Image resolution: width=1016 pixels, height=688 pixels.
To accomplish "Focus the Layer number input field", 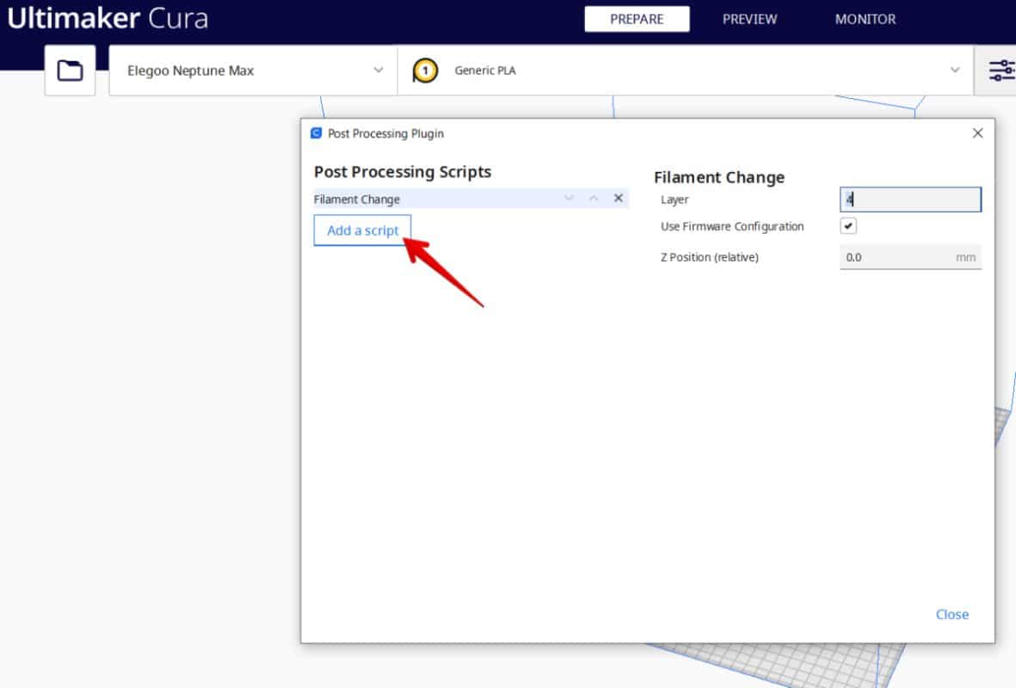I will pyautogui.click(x=909, y=200).
